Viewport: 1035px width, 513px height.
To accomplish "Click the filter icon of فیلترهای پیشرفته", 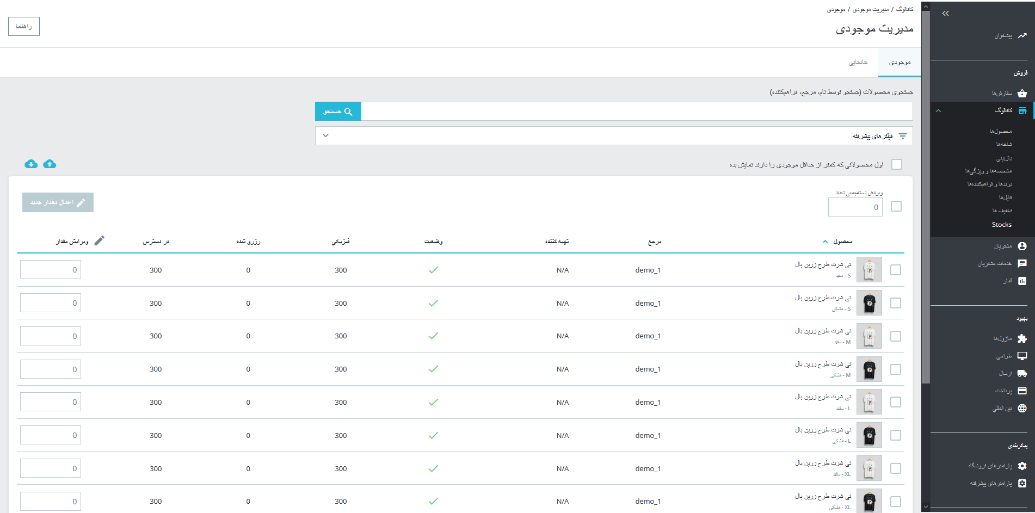I will (x=903, y=136).
